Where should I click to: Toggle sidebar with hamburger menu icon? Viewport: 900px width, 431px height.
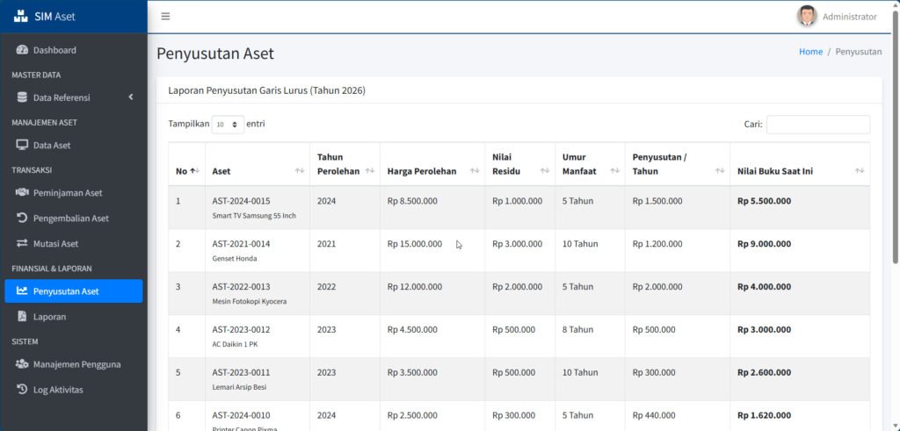[x=165, y=17]
